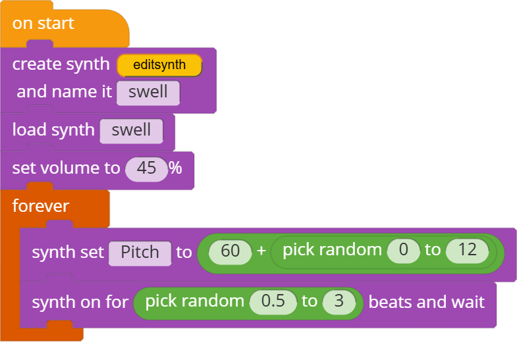517x350 pixels.
Task: Edit the random duration maximum 3
Action: pos(339,301)
